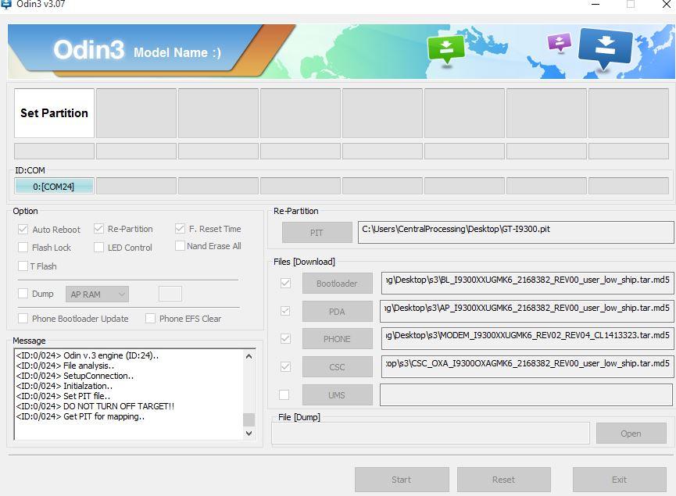Click the PIT file path field
Viewport: 676px width, 496px height.
[516, 232]
